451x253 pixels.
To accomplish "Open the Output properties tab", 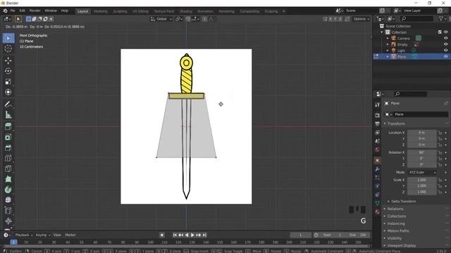I will (x=378, y=124).
